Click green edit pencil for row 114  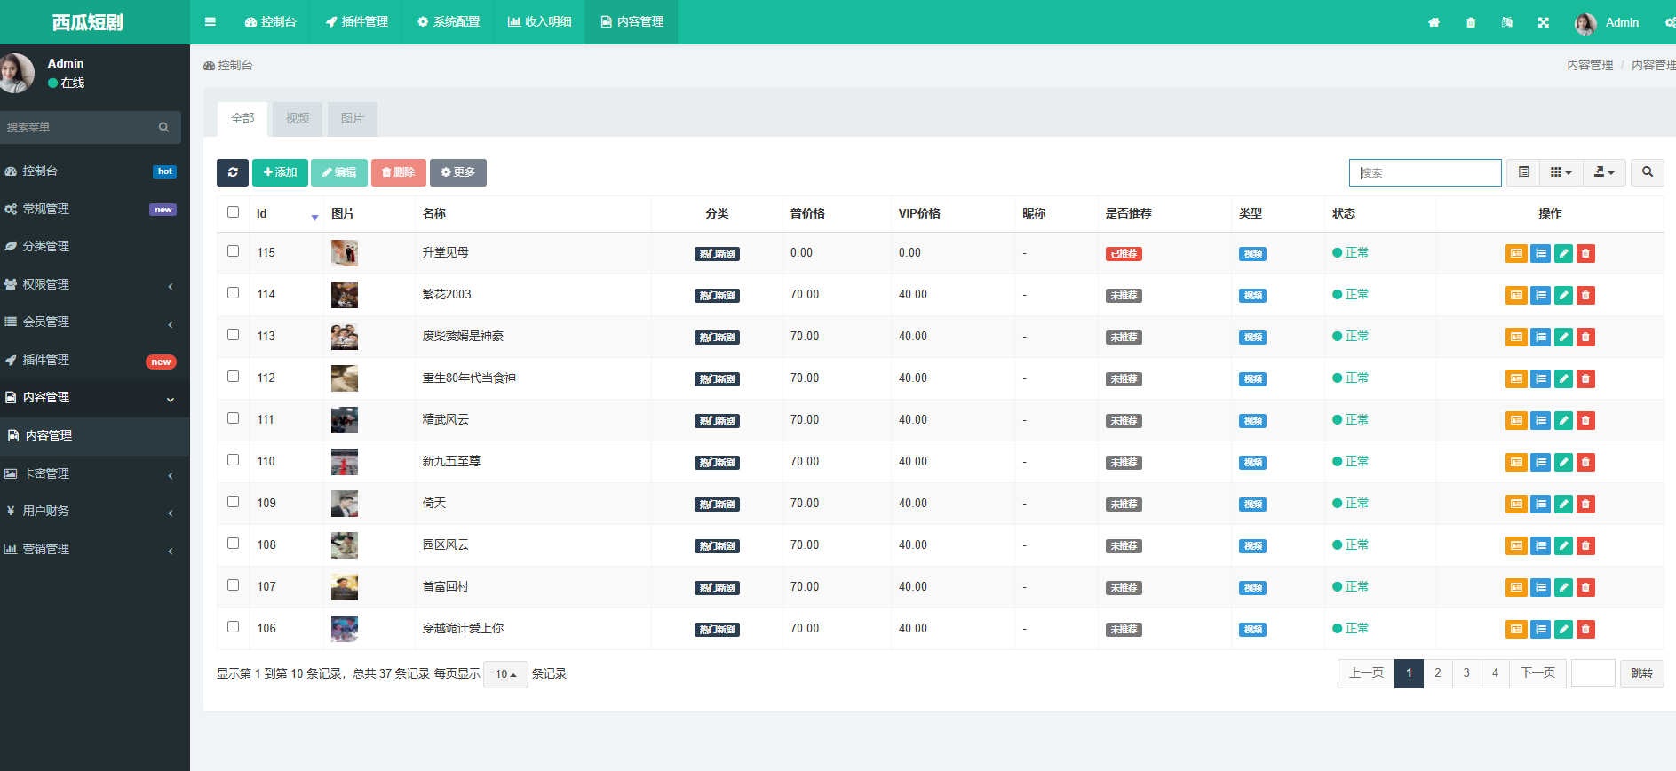coord(1563,295)
